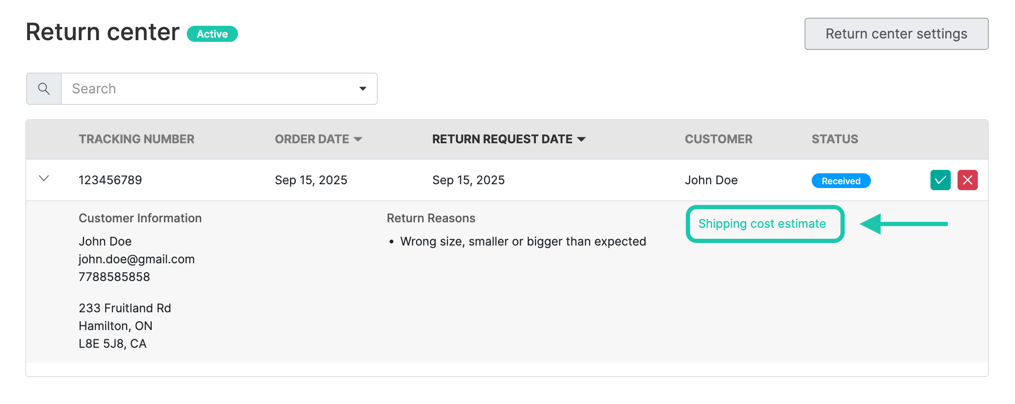Click the Tracking Number column header
Viewport: 1015px width, 404px height.
tap(136, 139)
